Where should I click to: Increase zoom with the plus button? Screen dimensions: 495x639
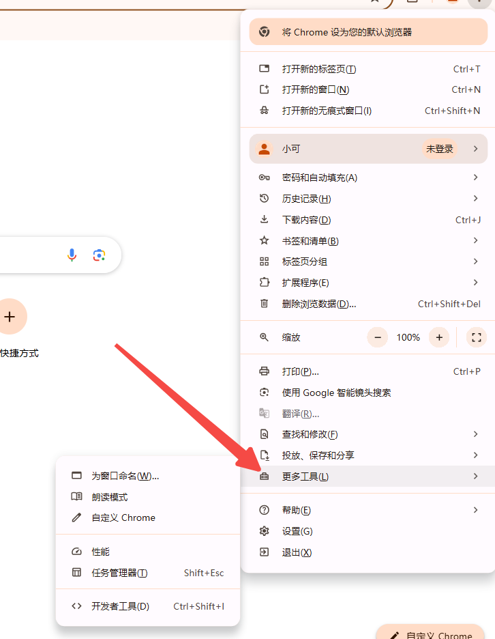439,337
